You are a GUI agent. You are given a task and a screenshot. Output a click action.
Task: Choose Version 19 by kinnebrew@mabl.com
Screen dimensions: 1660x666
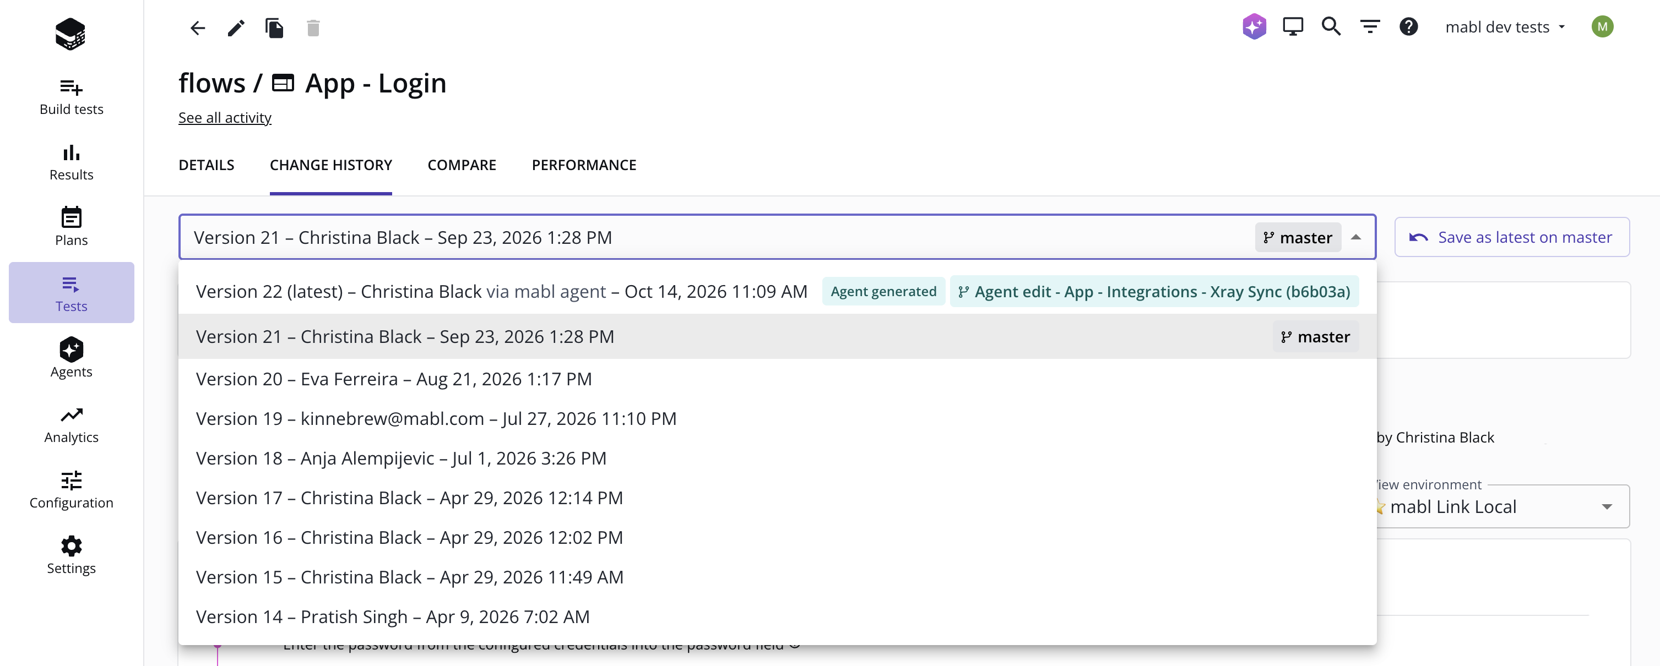777,419
